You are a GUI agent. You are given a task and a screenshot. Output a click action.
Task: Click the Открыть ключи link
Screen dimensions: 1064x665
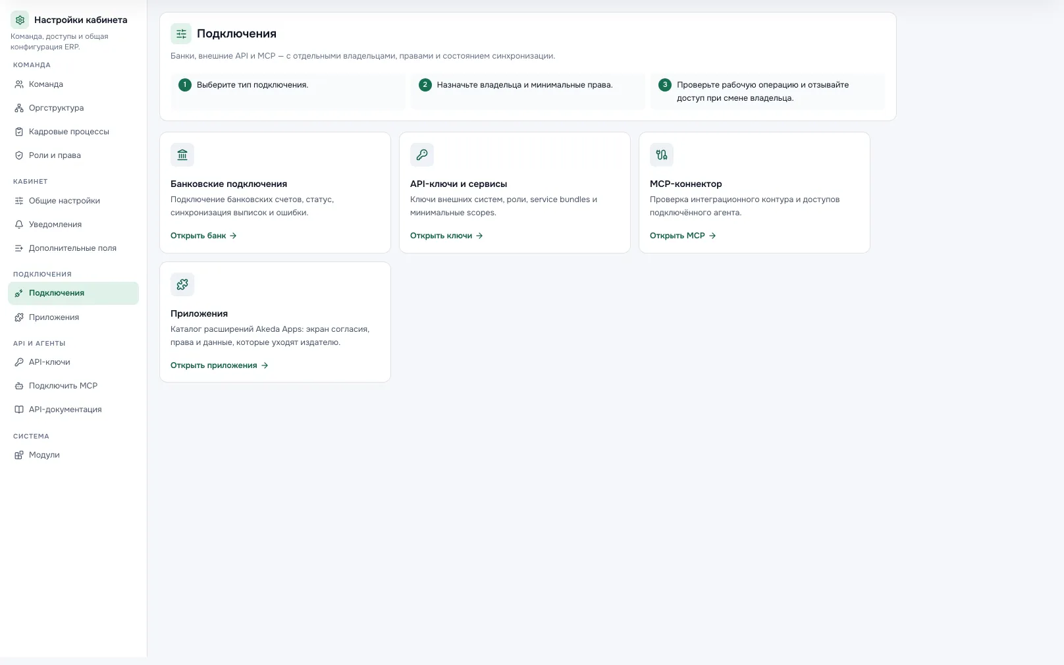pos(446,236)
